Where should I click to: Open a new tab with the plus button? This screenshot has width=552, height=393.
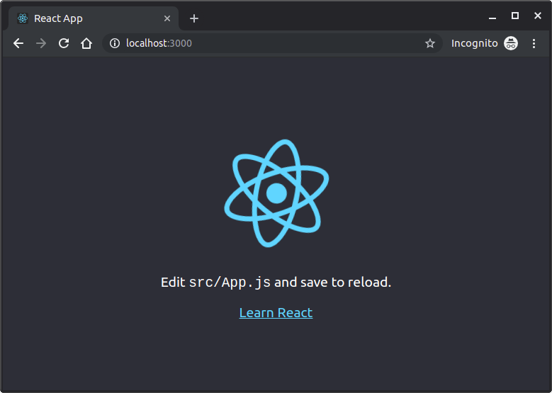point(194,18)
